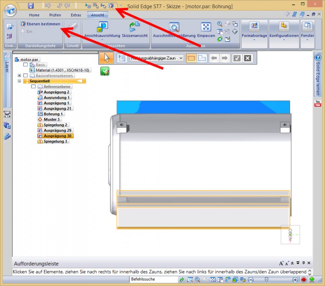This screenshot has width=325, height=286.
Task: Open the Ansichtsausrichtung view orientation tool
Action: click(x=102, y=28)
